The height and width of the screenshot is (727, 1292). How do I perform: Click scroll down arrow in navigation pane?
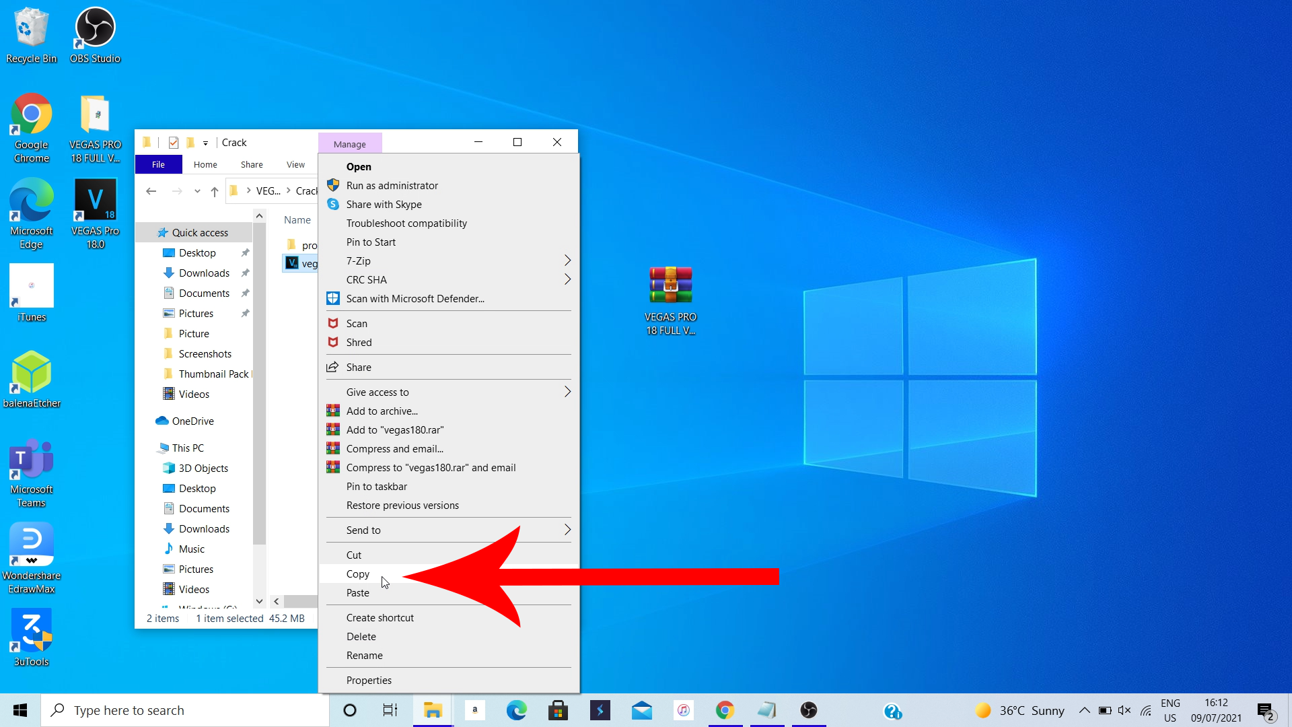pyautogui.click(x=259, y=601)
